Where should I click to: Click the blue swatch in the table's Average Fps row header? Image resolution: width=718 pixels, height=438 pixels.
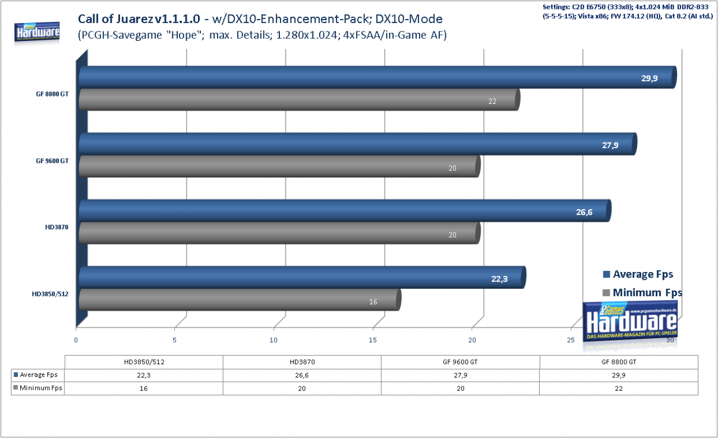point(16,374)
